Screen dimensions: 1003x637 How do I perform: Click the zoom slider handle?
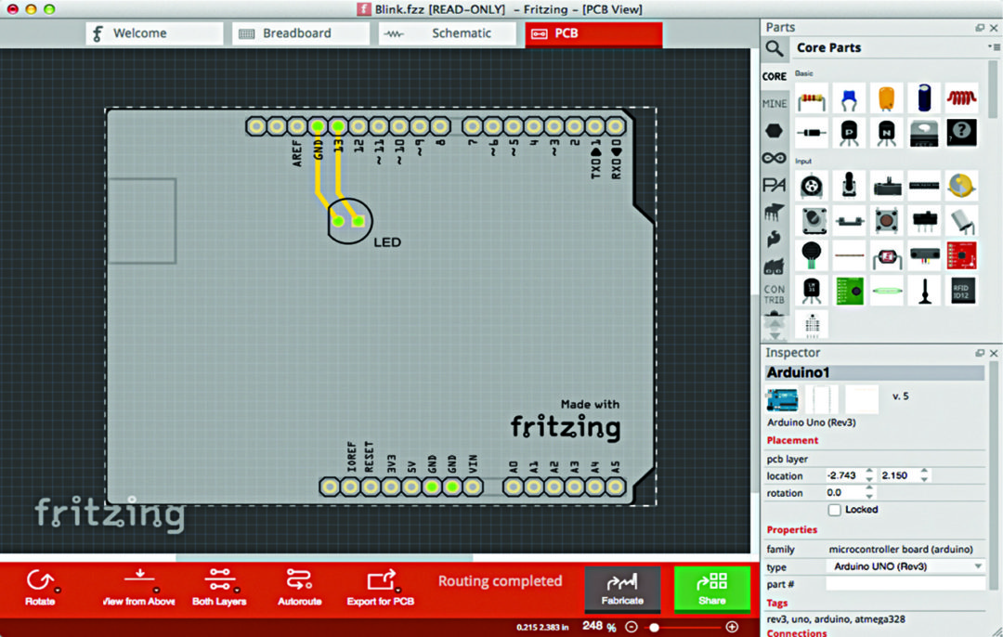point(655,628)
